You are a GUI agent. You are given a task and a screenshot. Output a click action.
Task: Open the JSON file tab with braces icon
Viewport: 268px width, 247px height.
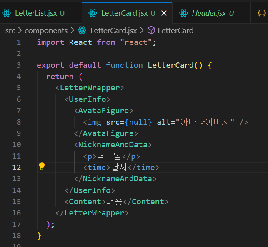pos(261,13)
